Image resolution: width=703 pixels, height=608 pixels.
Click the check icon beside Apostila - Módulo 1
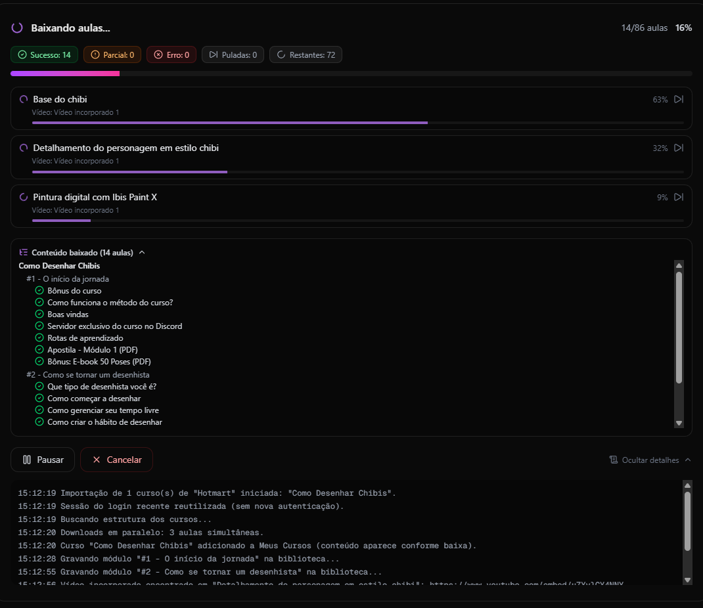point(39,349)
